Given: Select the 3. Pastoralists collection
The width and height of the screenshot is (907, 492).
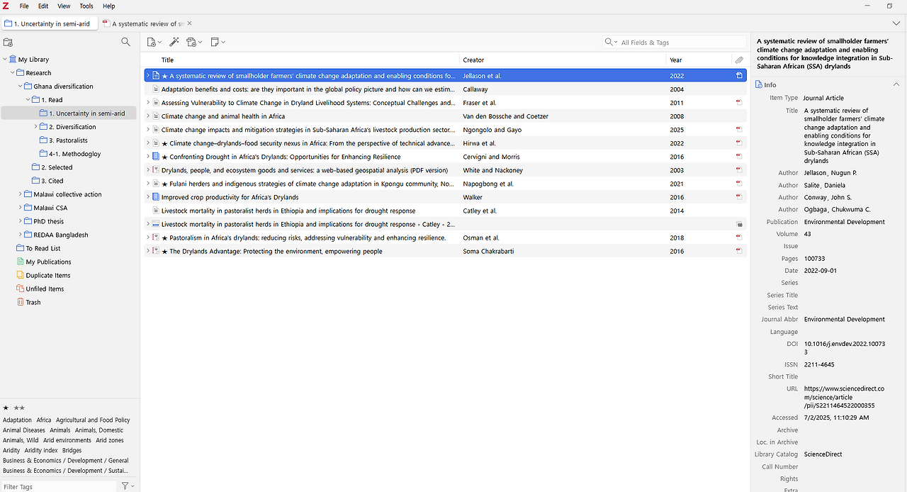Looking at the screenshot, I should pyautogui.click(x=68, y=140).
